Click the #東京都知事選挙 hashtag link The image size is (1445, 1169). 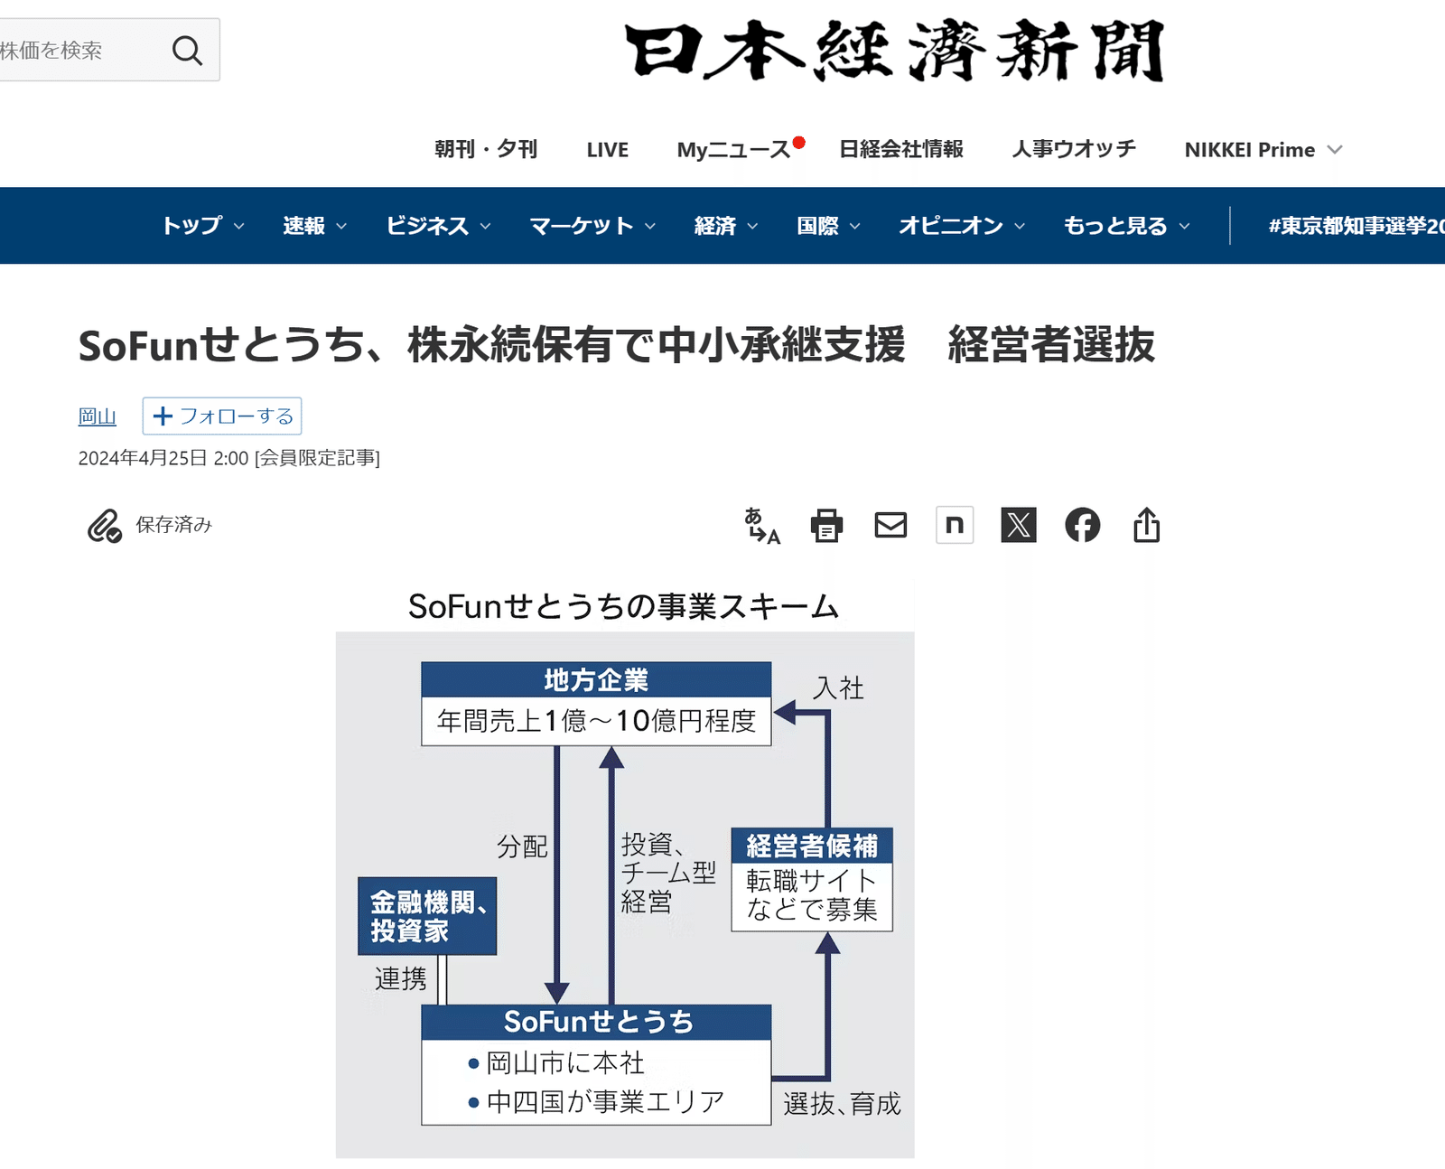1355,226
